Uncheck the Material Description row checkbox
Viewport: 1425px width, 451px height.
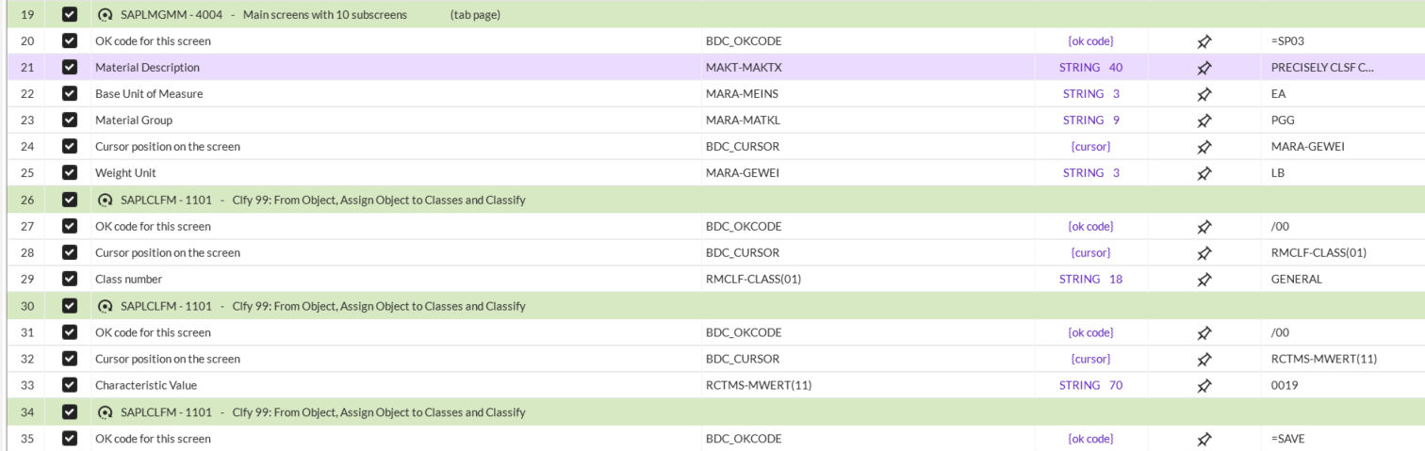click(69, 68)
